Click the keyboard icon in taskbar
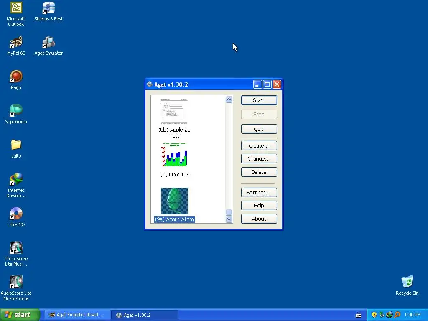The width and height of the screenshot is (428, 321). [x=359, y=315]
